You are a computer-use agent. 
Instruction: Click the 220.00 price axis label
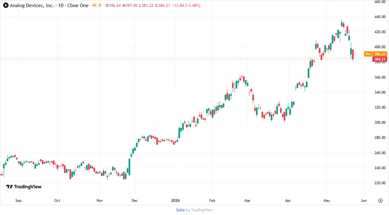tap(380, 183)
